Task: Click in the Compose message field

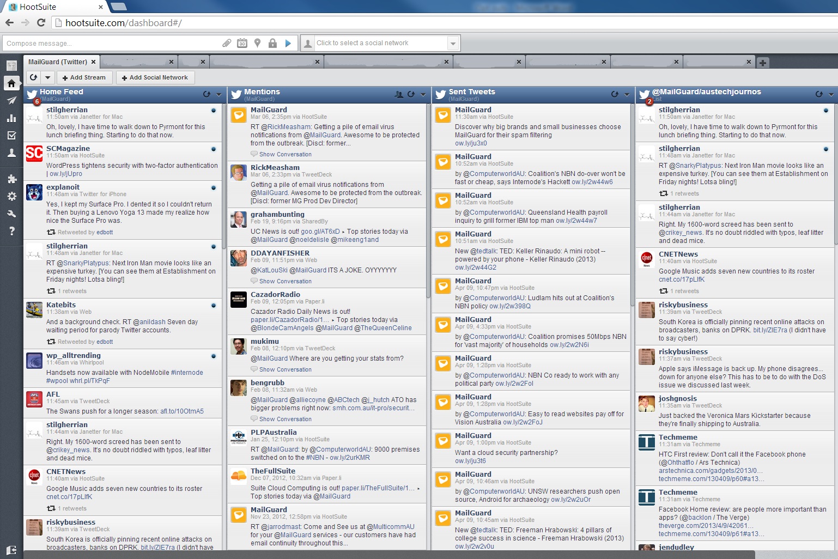Action: pos(111,43)
